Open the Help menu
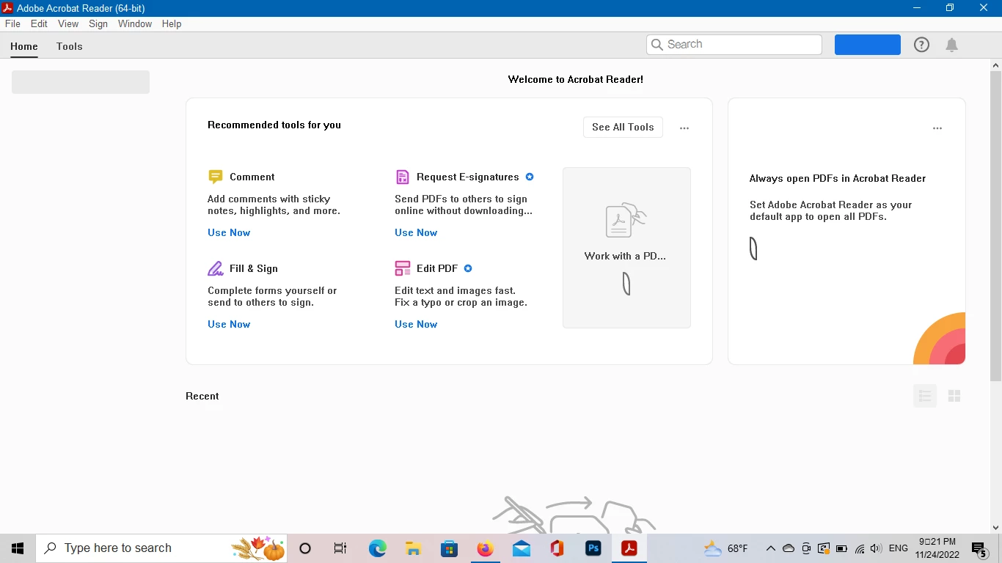Image resolution: width=1002 pixels, height=563 pixels. [x=172, y=23]
